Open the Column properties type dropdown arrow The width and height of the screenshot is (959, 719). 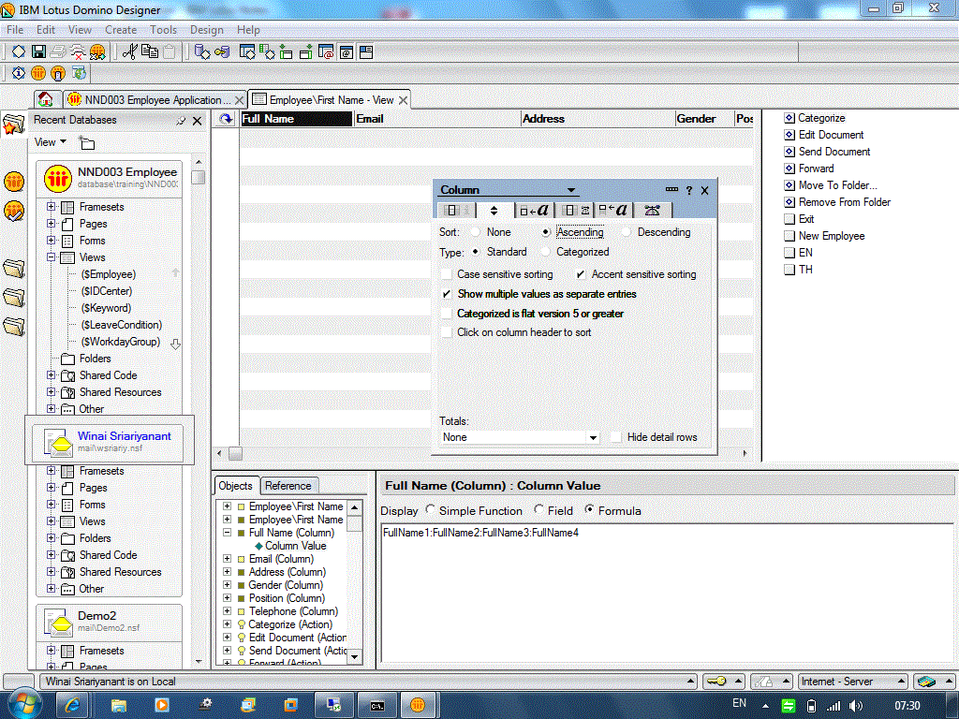(x=570, y=190)
